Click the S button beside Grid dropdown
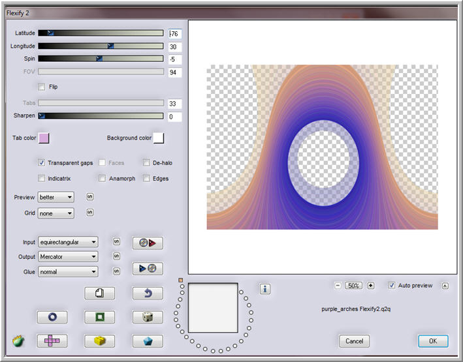This screenshot has height=362, width=463. pyautogui.click(x=90, y=213)
